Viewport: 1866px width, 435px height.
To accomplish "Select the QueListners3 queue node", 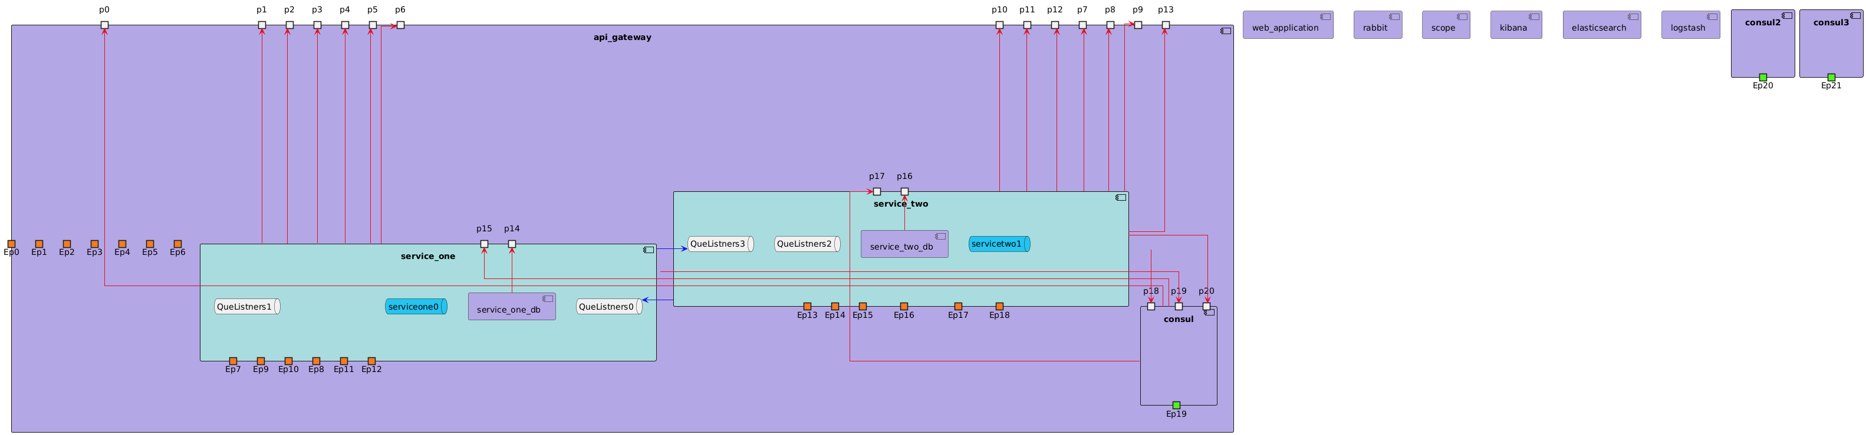I will click(720, 244).
